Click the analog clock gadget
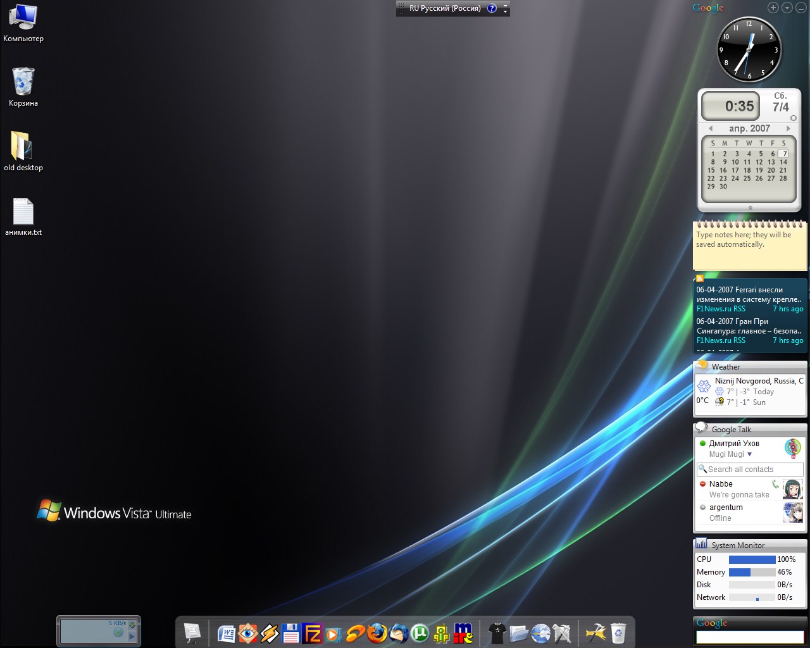This screenshot has width=810, height=648. pos(749,49)
